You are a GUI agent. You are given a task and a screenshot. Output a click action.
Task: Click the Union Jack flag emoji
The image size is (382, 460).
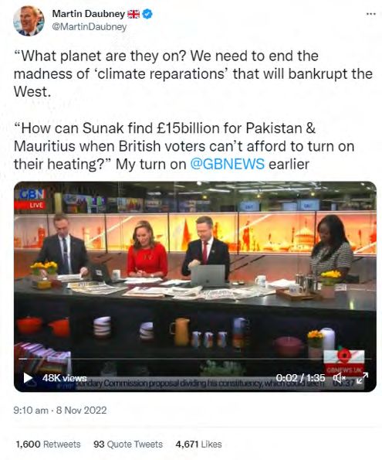(134, 14)
